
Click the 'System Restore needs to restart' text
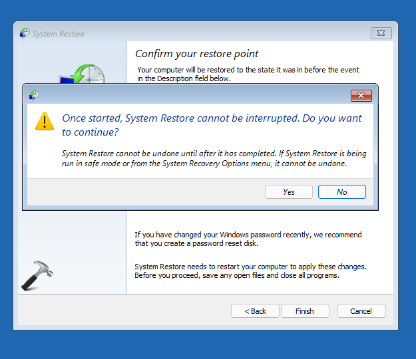(x=250, y=271)
